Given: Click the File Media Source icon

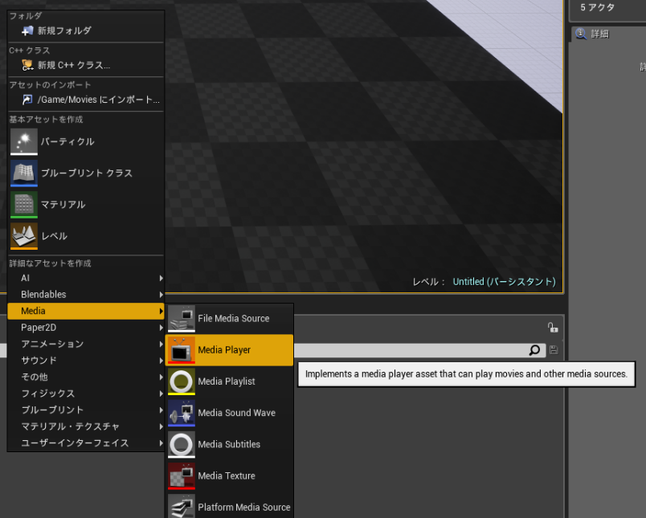Looking at the screenshot, I should click(182, 319).
